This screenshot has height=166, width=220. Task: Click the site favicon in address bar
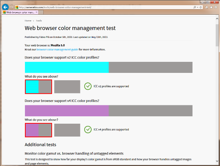pyautogui.click(x=17, y=7)
